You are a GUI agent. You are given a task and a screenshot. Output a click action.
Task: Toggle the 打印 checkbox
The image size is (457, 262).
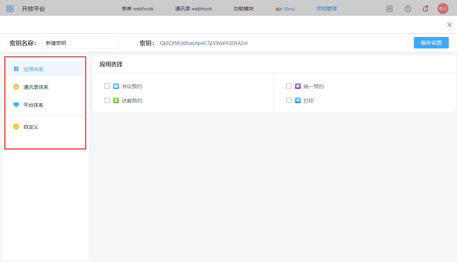click(x=289, y=100)
